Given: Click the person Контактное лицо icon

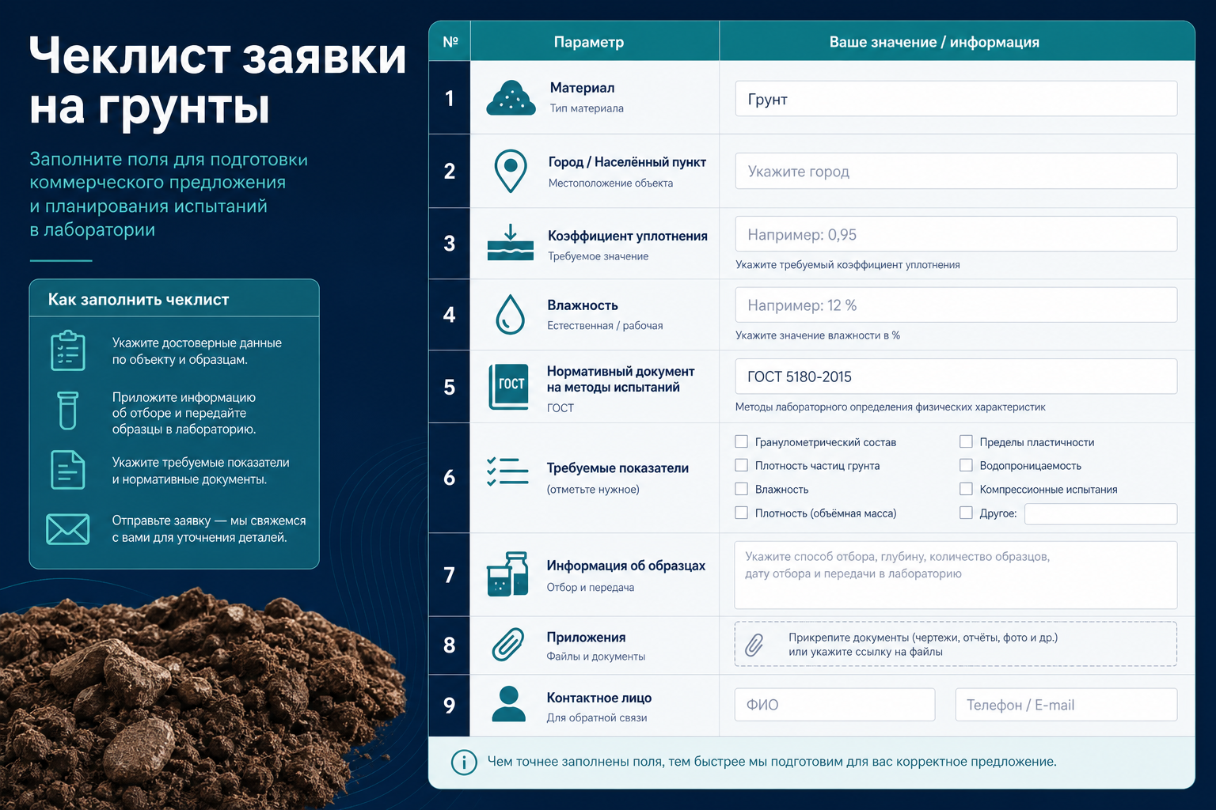Looking at the screenshot, I should tap(509, 704).
